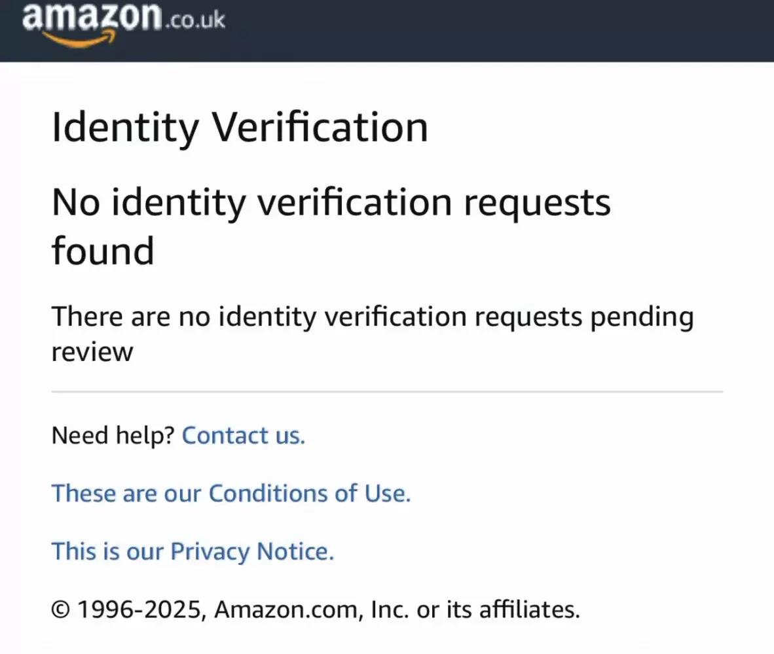The height and width of the screenshot is (654, 774).
Task: Click the empty dark header bar area
Action: 498,30
